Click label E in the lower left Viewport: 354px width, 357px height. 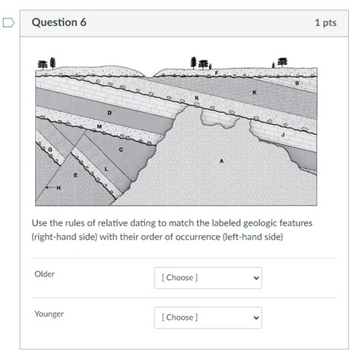pyautogui.click(x=75, y=176)
